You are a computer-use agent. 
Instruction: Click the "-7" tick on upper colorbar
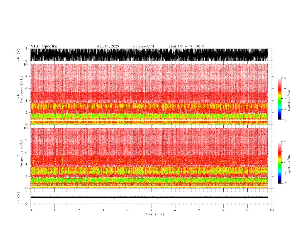(x=285, y=120)
